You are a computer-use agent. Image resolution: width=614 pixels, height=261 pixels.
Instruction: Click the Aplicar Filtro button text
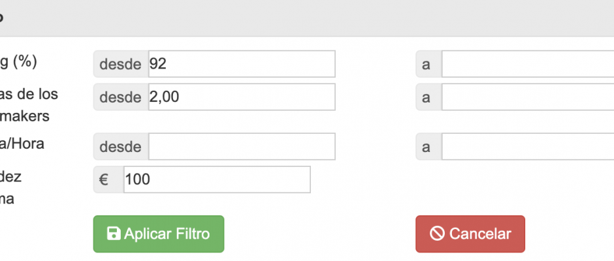pyautogui.click(x=167, y=234)
